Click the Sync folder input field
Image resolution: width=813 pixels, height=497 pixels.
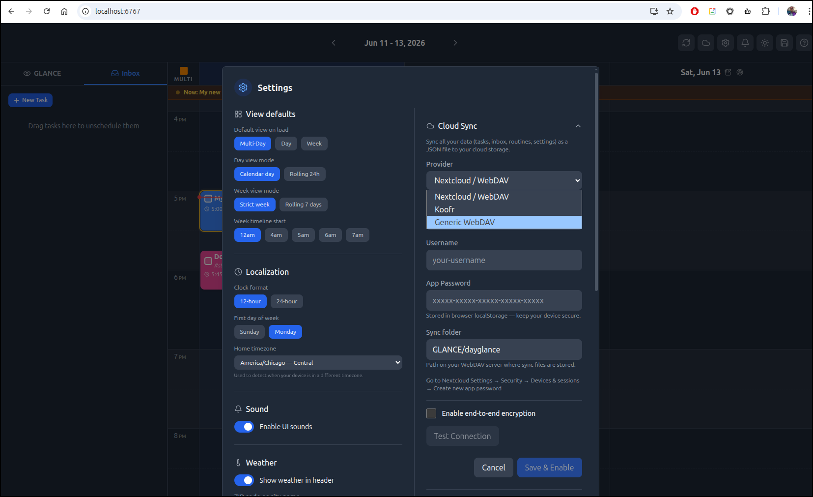(x=504, y=350)
